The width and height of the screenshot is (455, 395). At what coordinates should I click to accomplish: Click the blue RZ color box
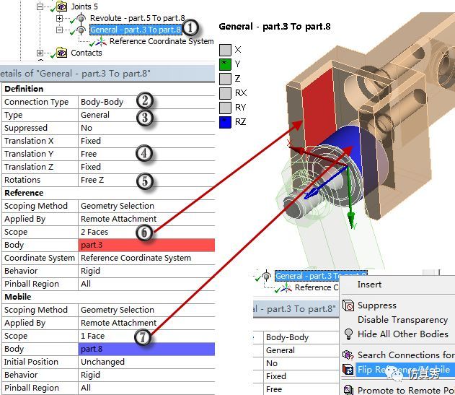(225, 122)
